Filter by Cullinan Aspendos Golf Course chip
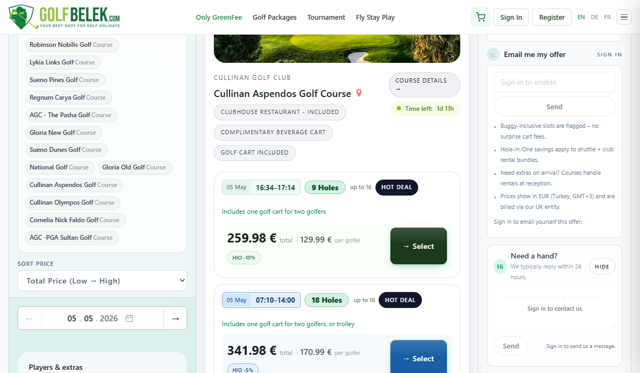640x373 pixels. point(74,185)
